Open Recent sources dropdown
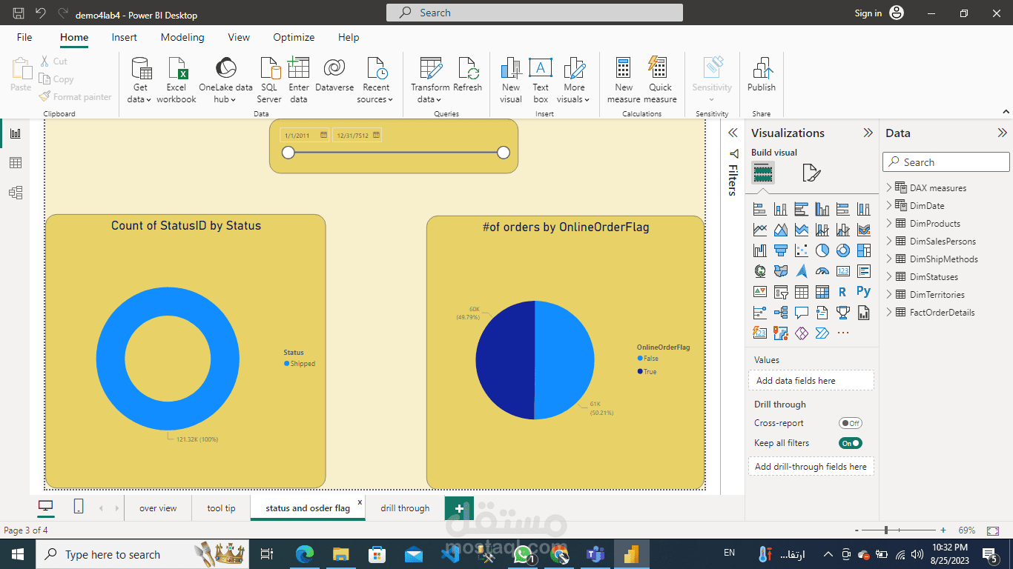The width and height of the screenshot is (1013, 569). click(376, 80)
